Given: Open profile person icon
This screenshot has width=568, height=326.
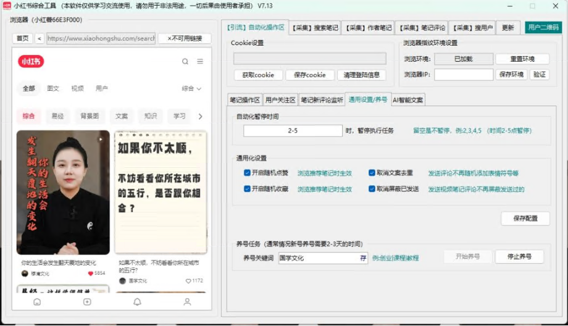Looking at the screenshot, I should pyautogui.click(x=187, y=302).
